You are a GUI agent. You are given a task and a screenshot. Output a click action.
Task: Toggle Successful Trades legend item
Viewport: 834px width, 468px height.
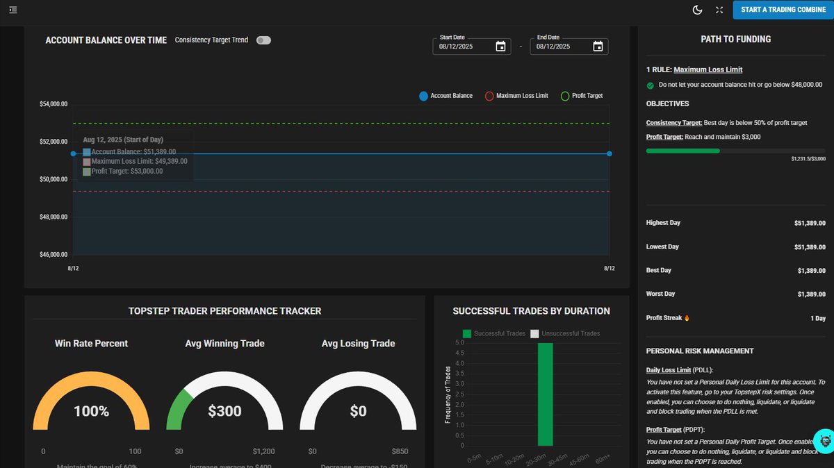point(494,334)
